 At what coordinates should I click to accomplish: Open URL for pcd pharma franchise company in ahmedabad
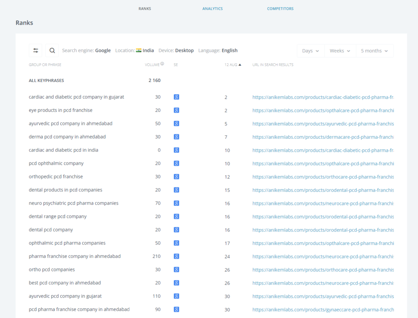323,310
